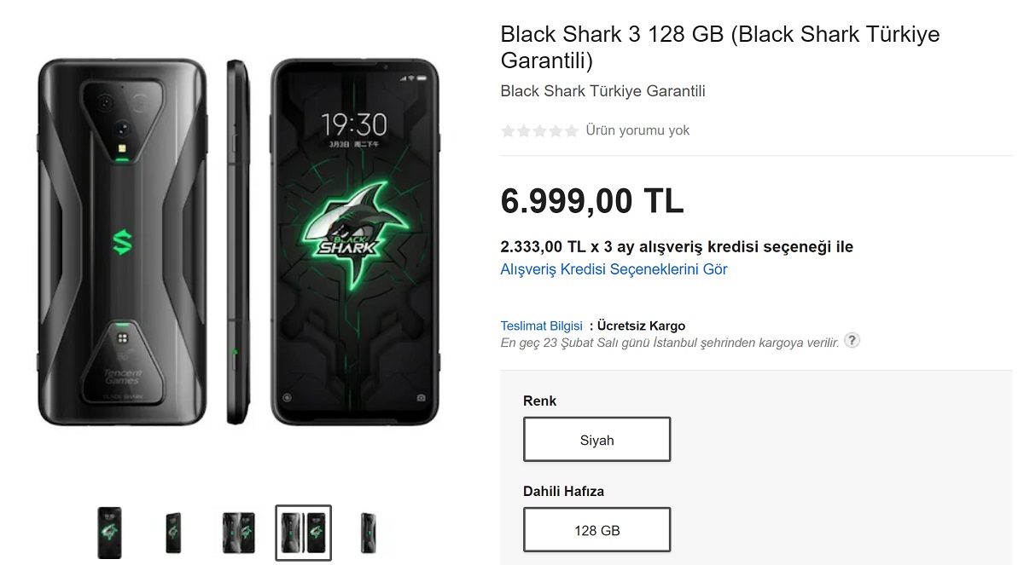This screenshot has height=565, width=1024.
Task: Select second thumbnail with small tilted phone
Action: click(173, 533)
